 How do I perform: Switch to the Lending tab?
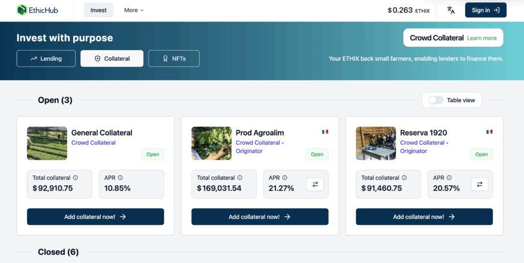pos(46,58)
